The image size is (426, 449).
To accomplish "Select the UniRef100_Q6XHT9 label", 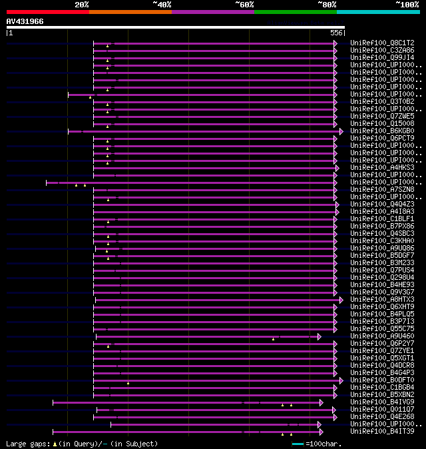I will [x=382, y=307].
